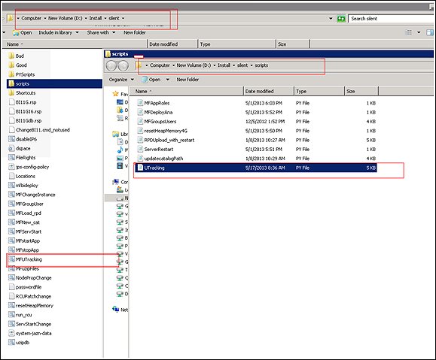The height and width of the screenshot is (360, 436).
Task: Open the Good folder
Action: coord(18,65)
